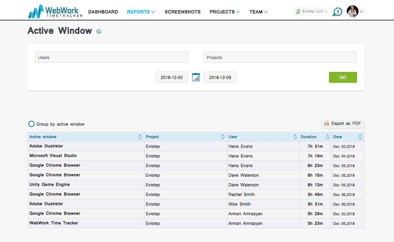Click the Projects filter field
This screenshot has width=394, height=242.
(280, 57)
